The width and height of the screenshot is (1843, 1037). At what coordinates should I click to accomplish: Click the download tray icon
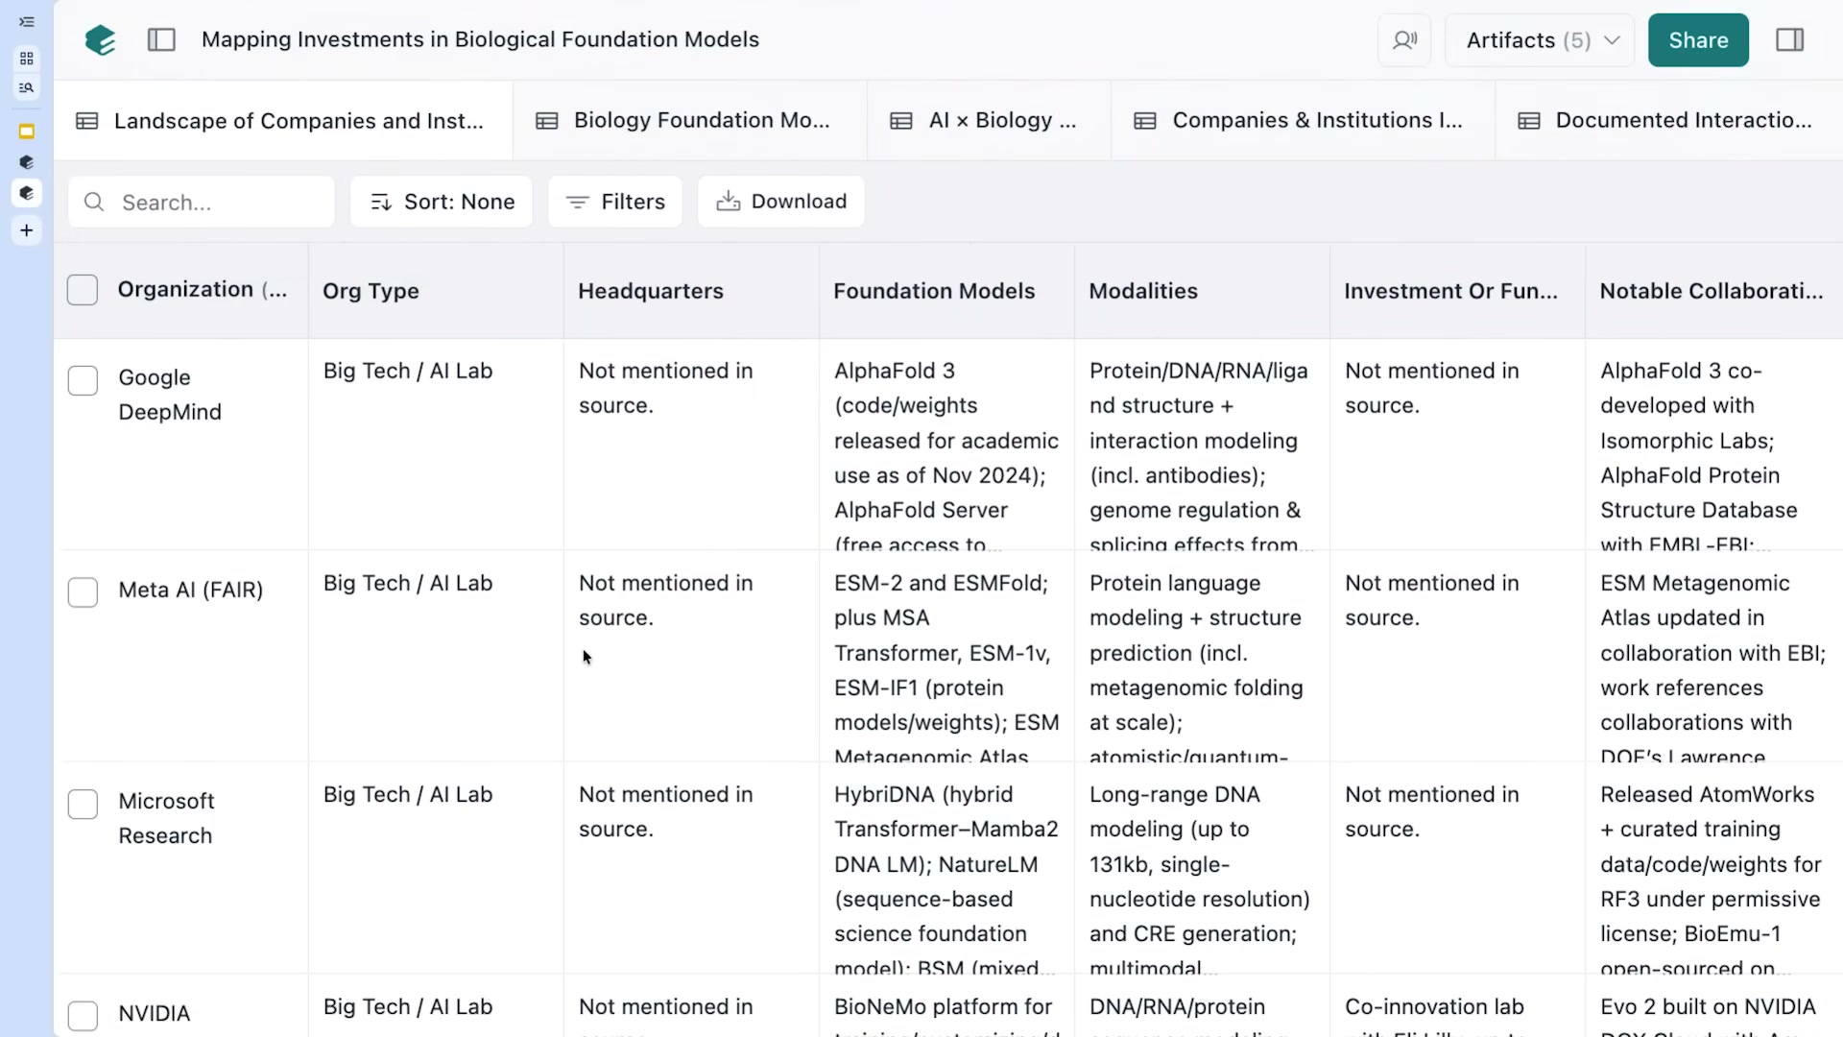coord(729,201)
